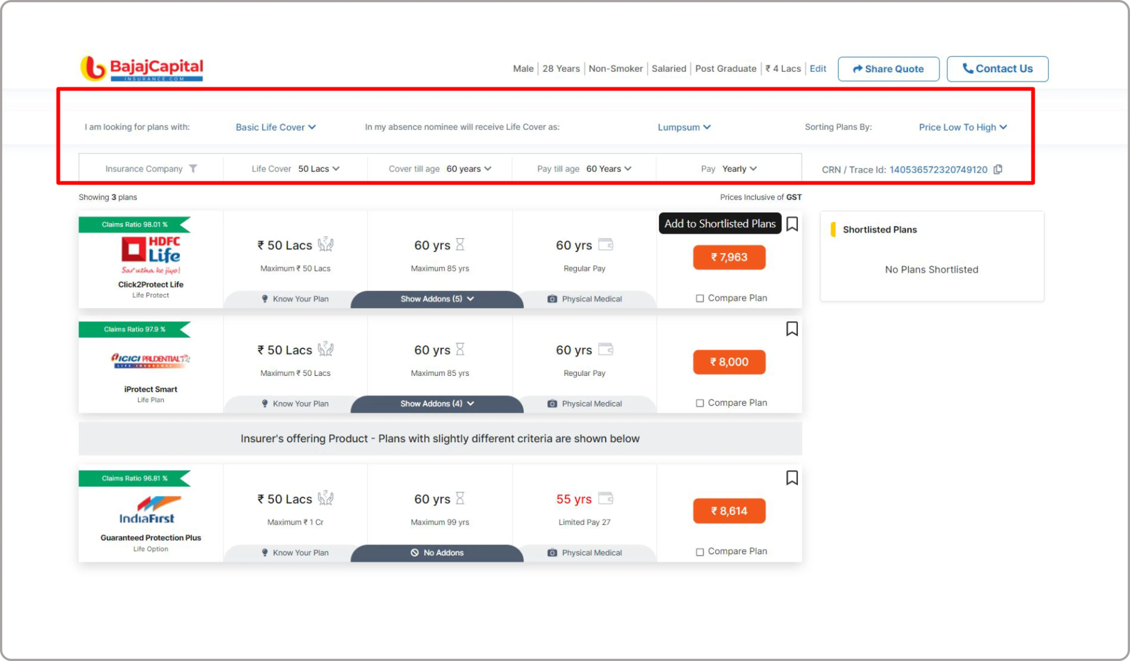This screenshot has height=661, width=1130.
Task: Click the Guaranteed Protection Plus plan name
Action: coord(151,538)
